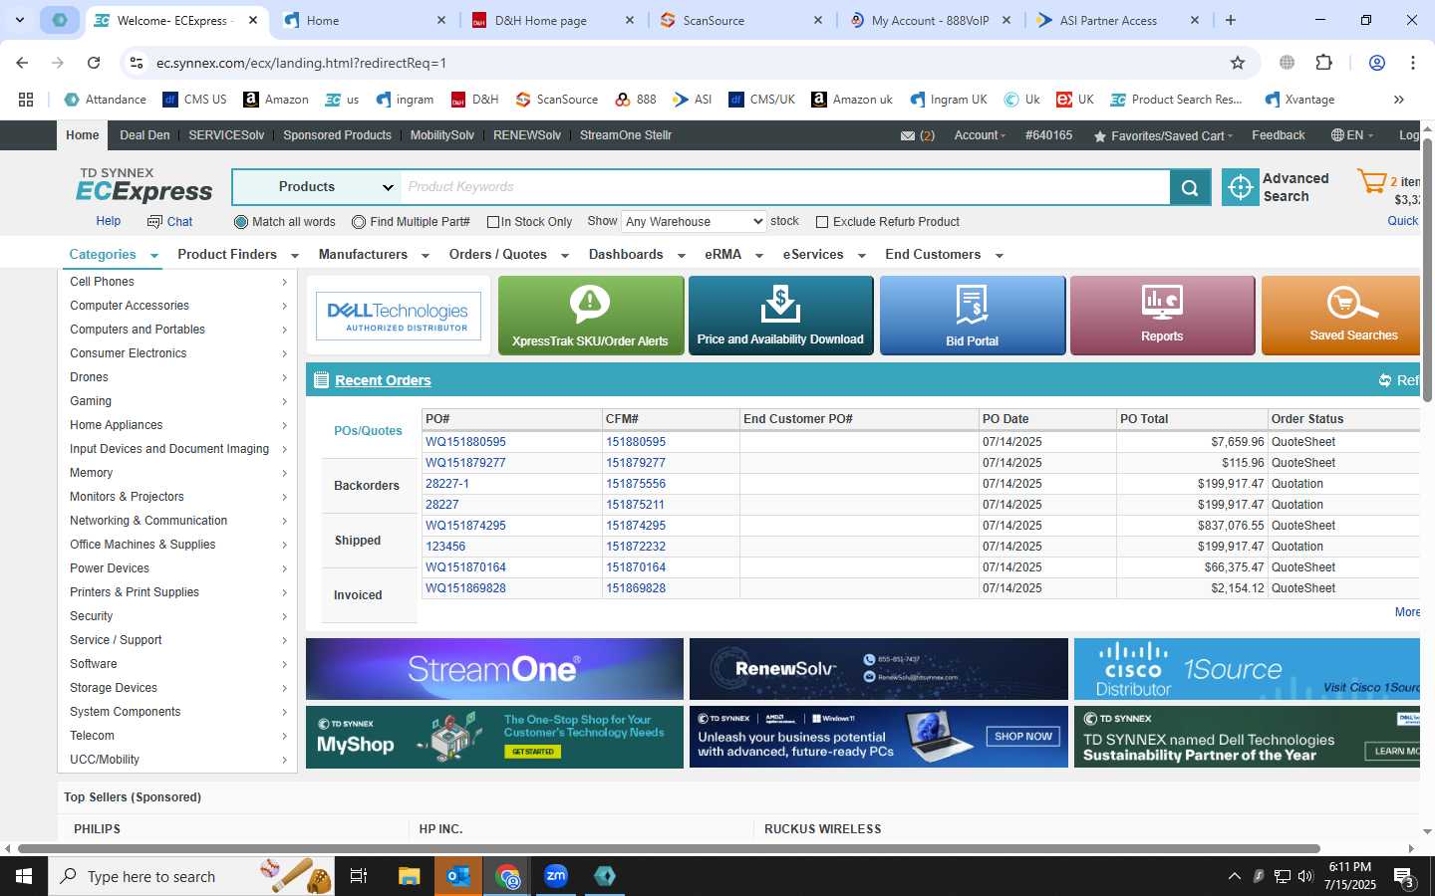Select Match all words radio button

coord(241,222)
